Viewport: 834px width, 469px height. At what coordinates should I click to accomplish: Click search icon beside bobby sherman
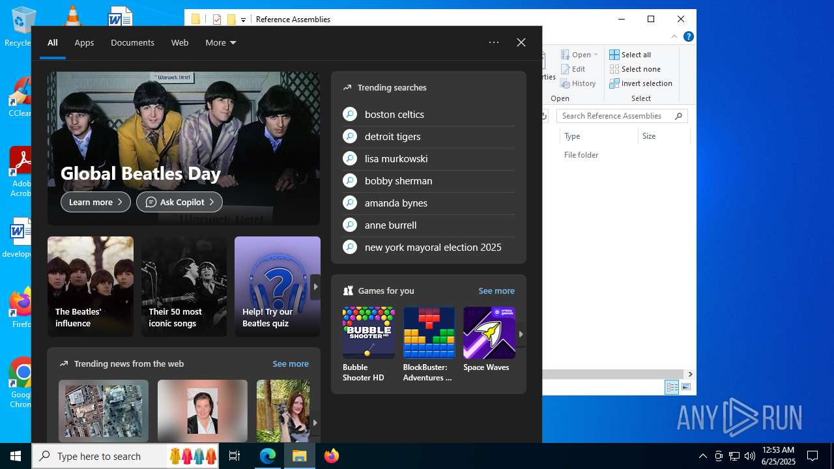(350, 180)
